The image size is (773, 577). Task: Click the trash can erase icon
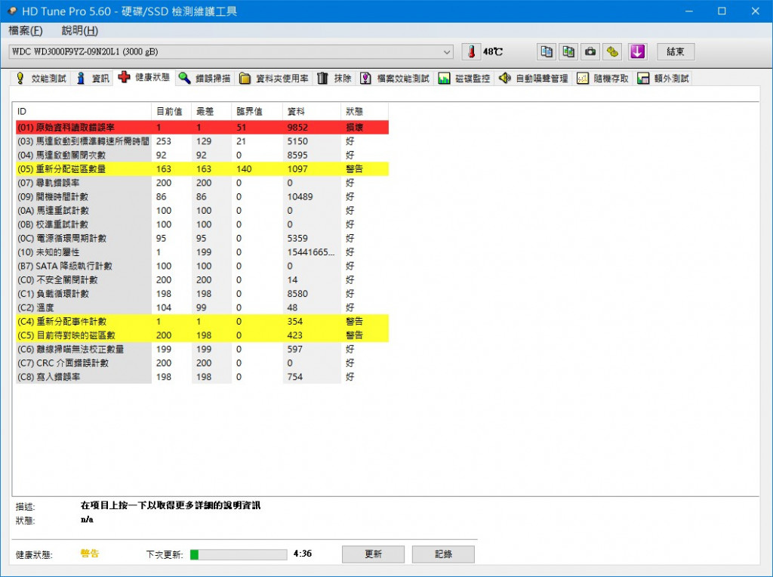pyautogui.click(x=322, y=79)
